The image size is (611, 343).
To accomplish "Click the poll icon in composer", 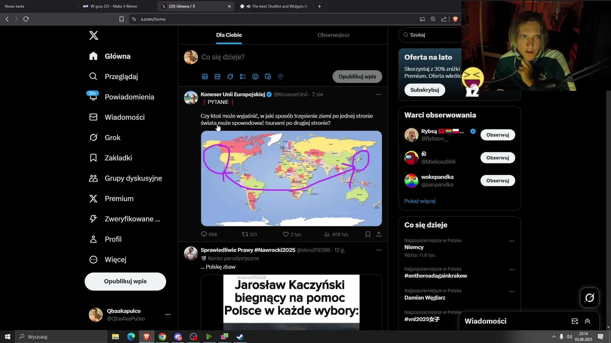I will 242,77.
